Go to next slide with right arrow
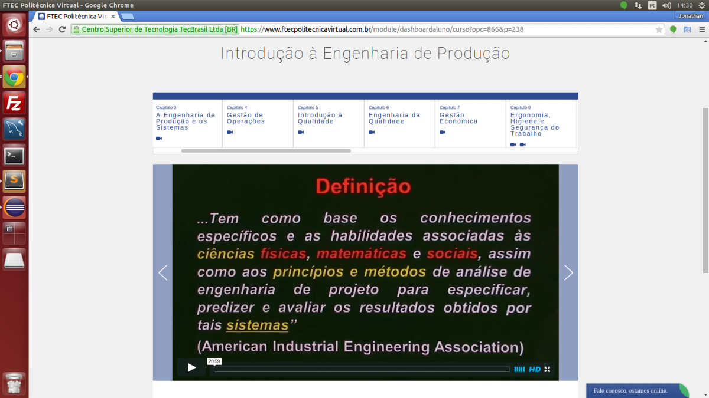 (x=568, y=272)
